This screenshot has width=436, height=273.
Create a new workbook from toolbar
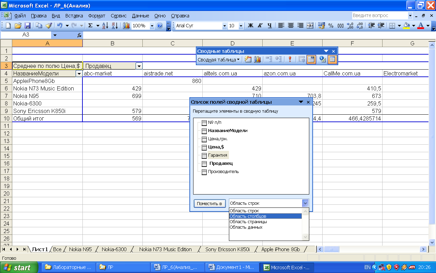click(x=8, y=26)
